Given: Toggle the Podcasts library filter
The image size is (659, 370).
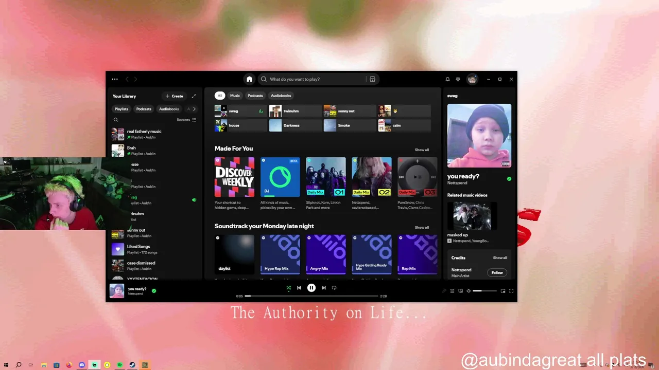Looking at the screenshot, I should [x=144, y=109].
